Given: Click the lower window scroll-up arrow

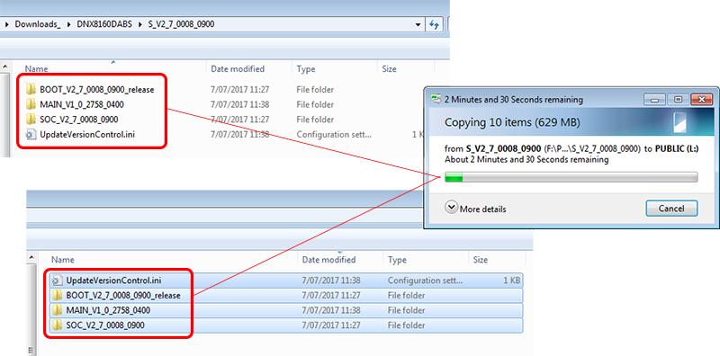Looking at the screenshot, I should tap(31, 258).
